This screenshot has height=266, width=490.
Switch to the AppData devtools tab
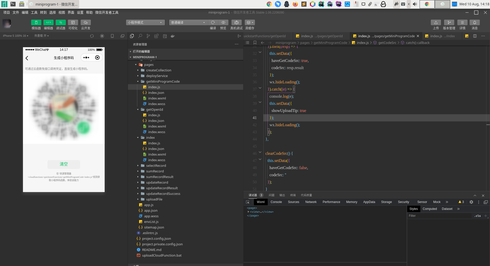(x=369, y=202)
